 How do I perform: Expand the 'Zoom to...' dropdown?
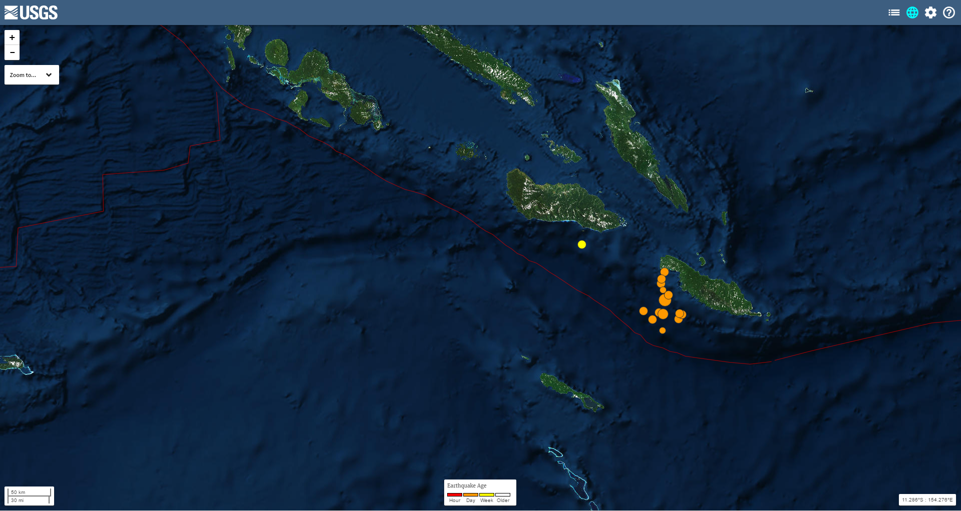(x=32, y=75)
